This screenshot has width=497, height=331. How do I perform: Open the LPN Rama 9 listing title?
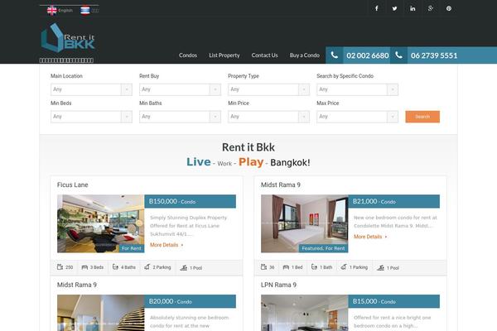click(278, 285)
